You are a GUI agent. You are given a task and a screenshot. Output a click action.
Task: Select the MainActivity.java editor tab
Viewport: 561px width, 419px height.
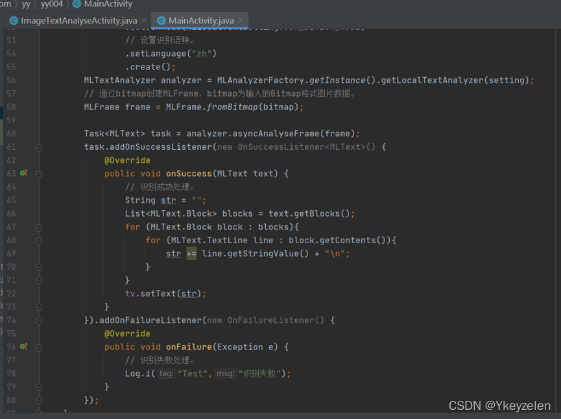point(200,21)
